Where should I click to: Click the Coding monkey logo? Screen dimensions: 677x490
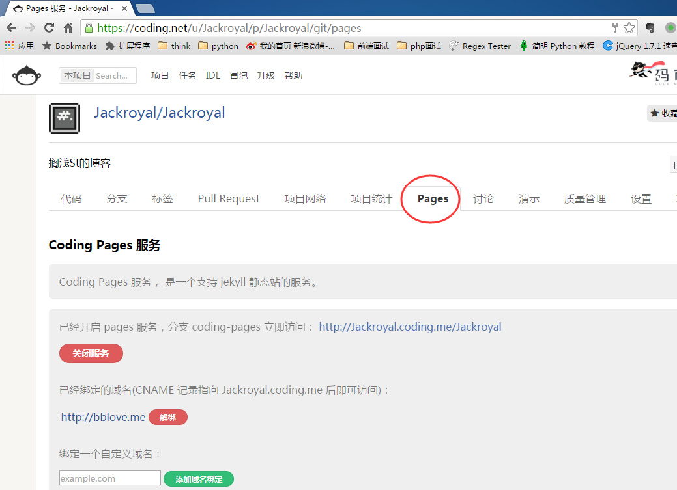point(26,75)
